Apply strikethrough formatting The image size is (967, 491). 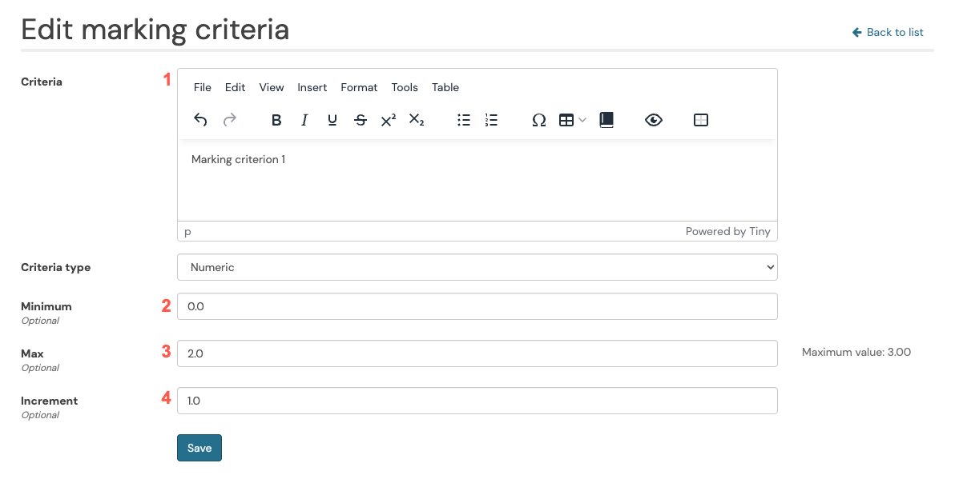point(361,120)
